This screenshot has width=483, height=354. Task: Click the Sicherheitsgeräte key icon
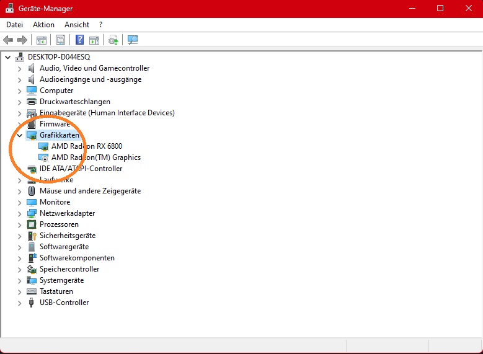click(32, 236)
